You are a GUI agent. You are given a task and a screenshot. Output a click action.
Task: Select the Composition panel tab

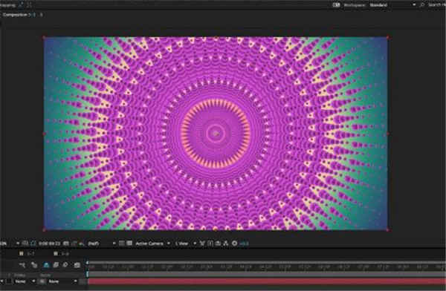(x=16, y=15)
